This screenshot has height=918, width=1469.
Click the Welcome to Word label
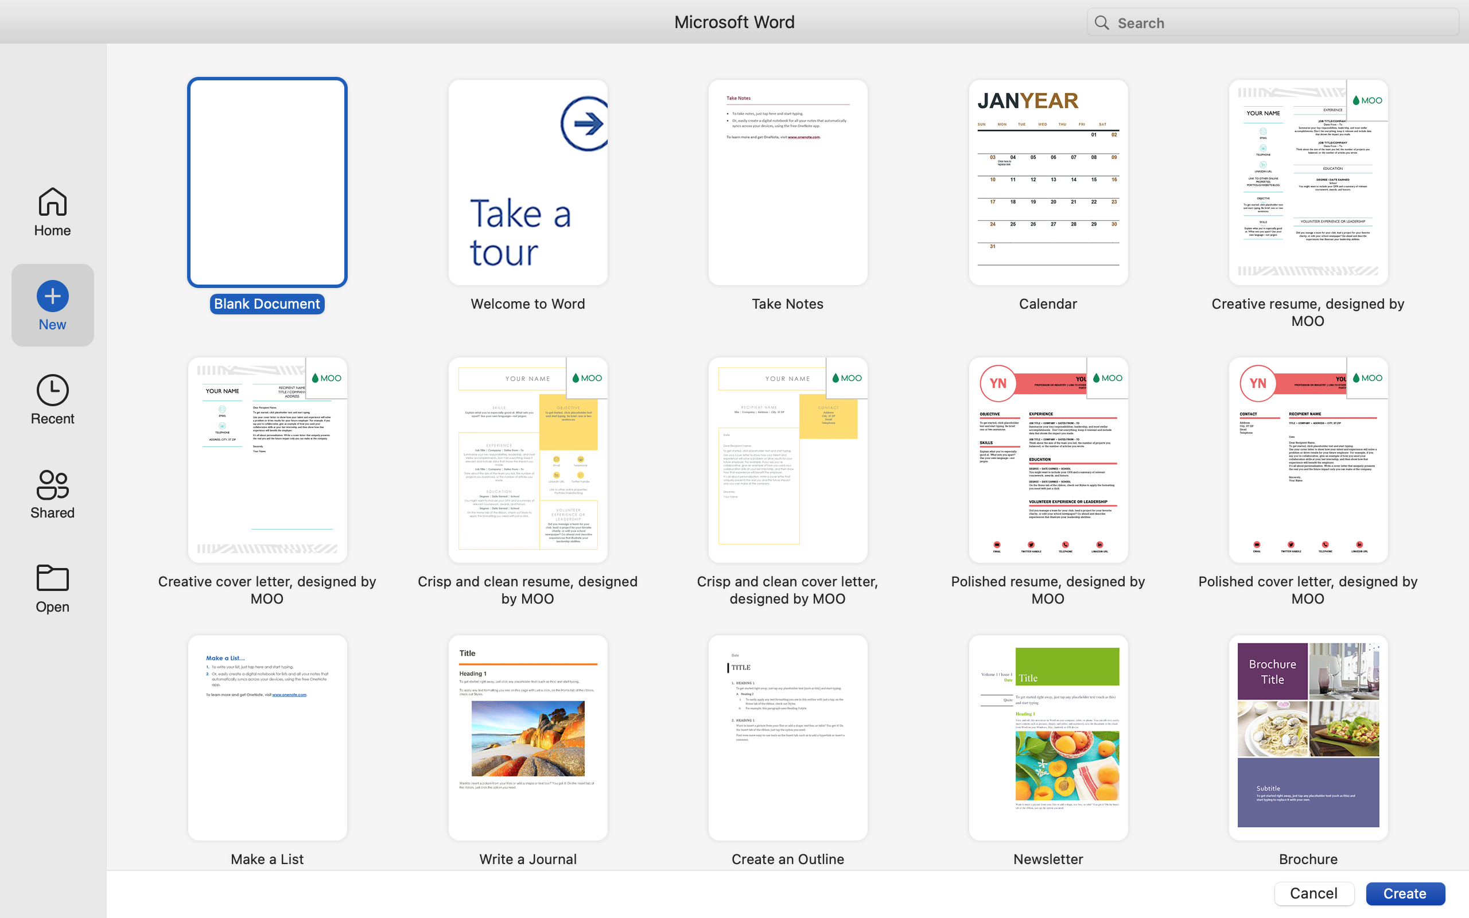point(527,304)
